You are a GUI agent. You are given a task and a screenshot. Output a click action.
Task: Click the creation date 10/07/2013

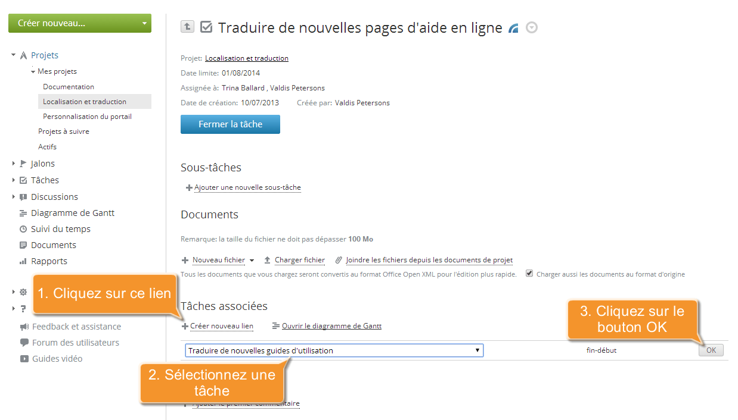pos(260,103)
